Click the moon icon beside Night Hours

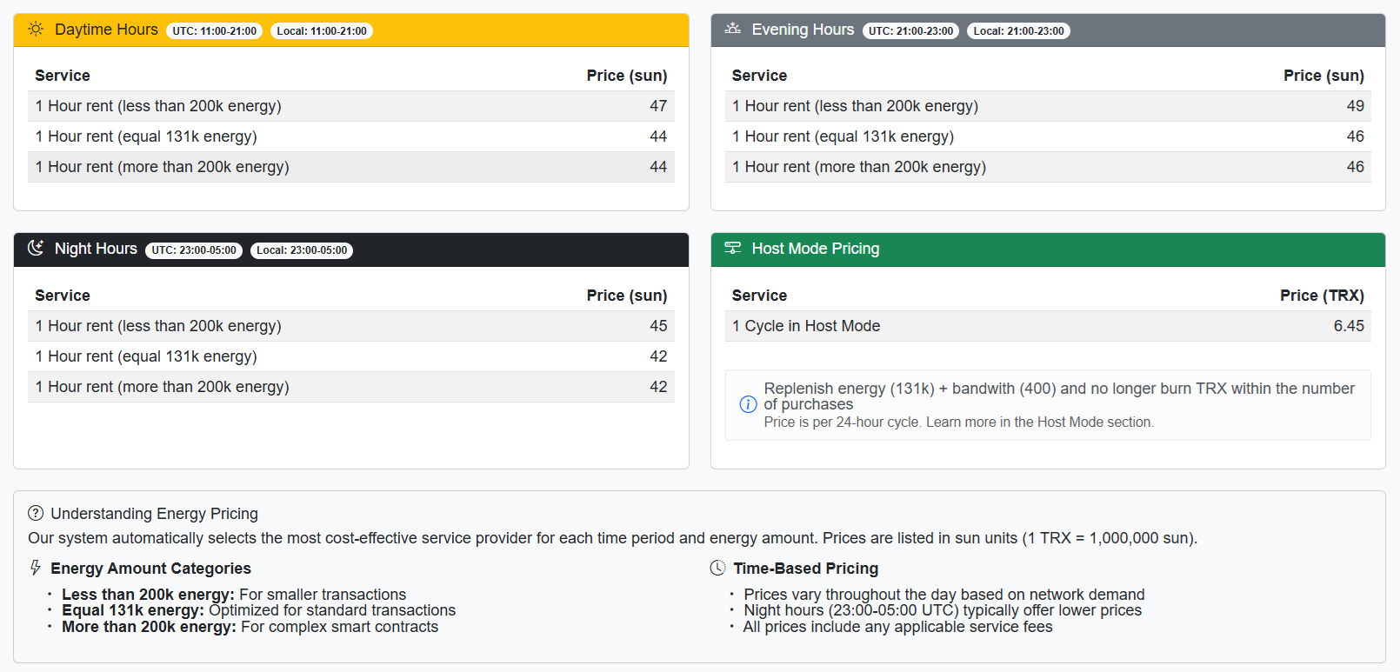[36, 249]
